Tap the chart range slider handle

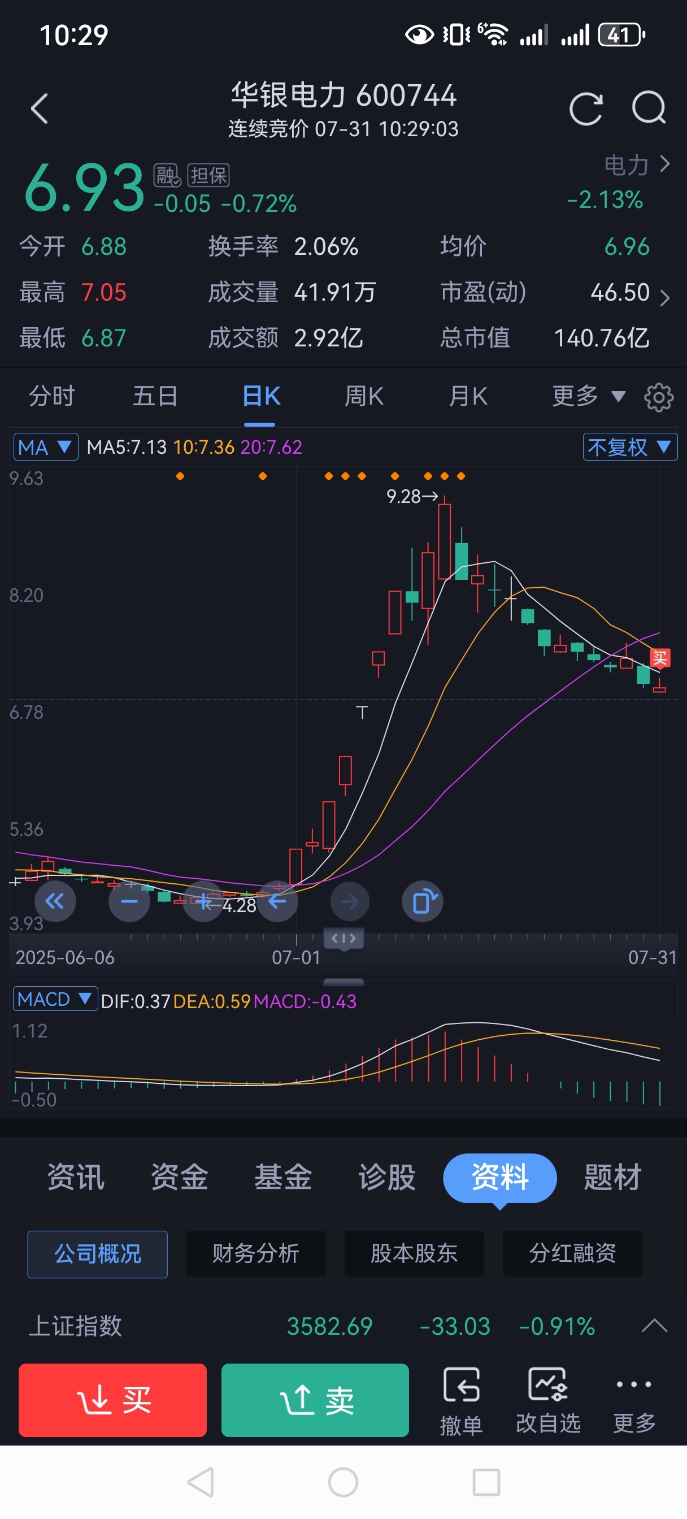344,938
